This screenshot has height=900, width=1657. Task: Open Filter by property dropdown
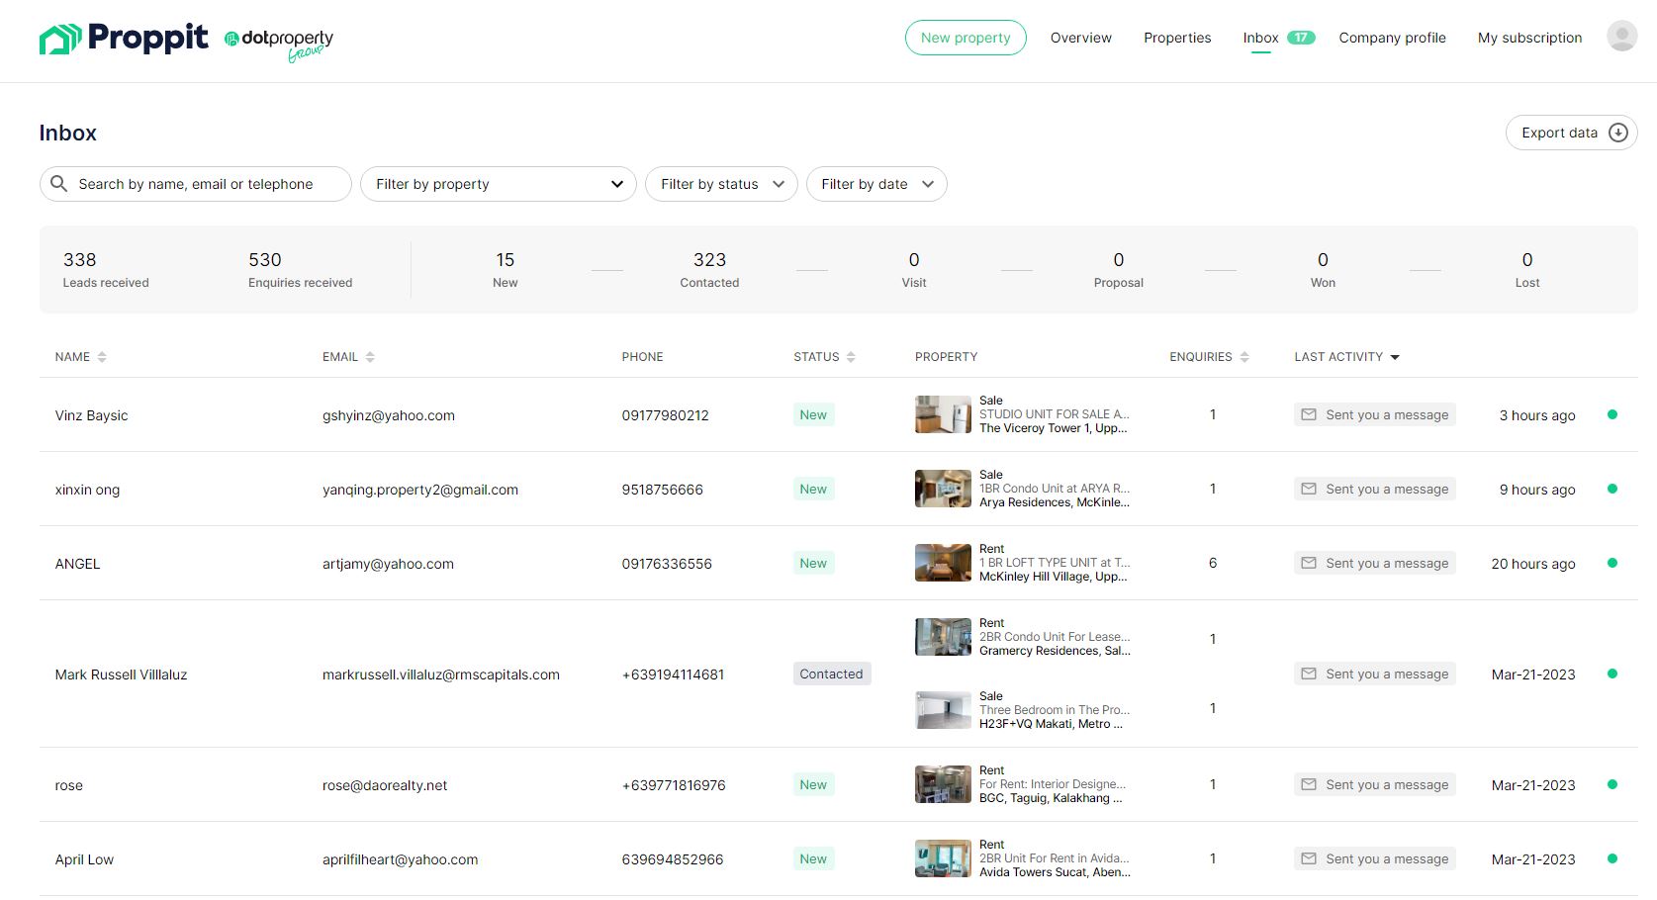pos(498,184)
